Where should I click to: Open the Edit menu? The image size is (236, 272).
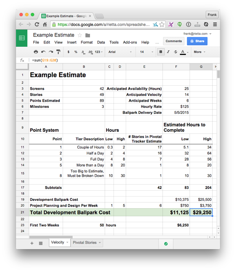(x=47, y=42)
